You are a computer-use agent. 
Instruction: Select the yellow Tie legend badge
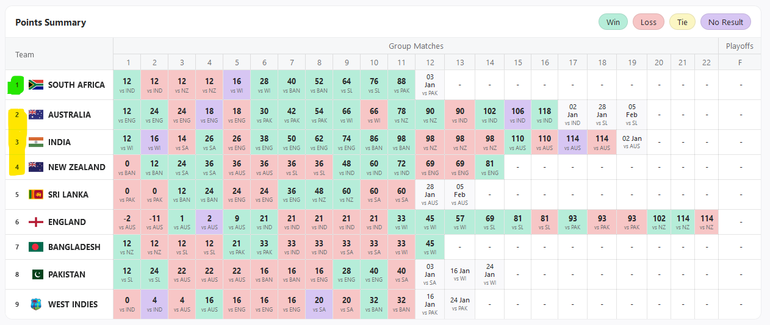click(682, 23)
